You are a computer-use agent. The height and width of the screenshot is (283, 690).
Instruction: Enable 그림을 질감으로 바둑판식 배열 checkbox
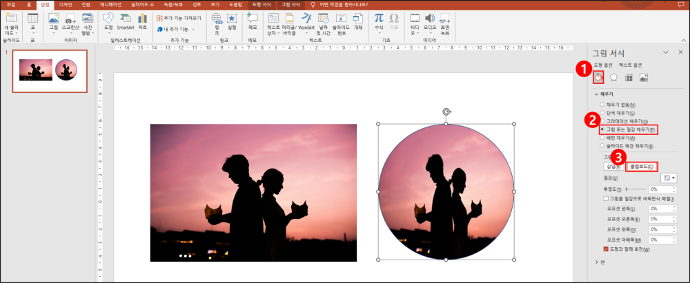(x=606, y=198)
